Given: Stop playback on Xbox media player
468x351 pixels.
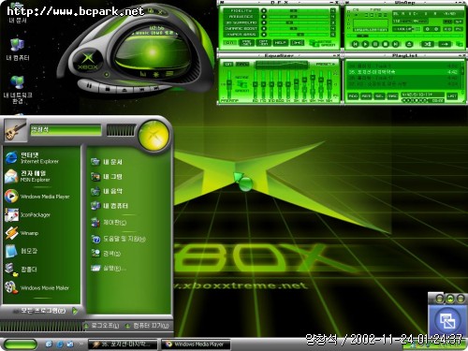Looking at the screenshot, I should coord(108,89).
